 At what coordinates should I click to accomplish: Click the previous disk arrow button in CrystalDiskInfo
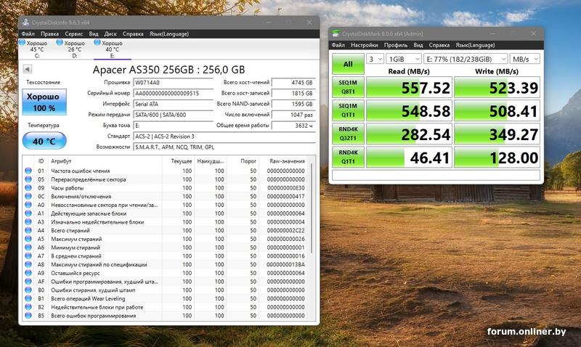pos(27,69)
